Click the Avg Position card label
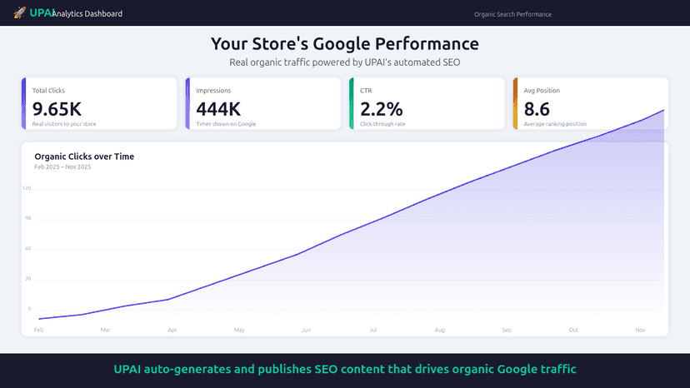 [x=542, y=91]
